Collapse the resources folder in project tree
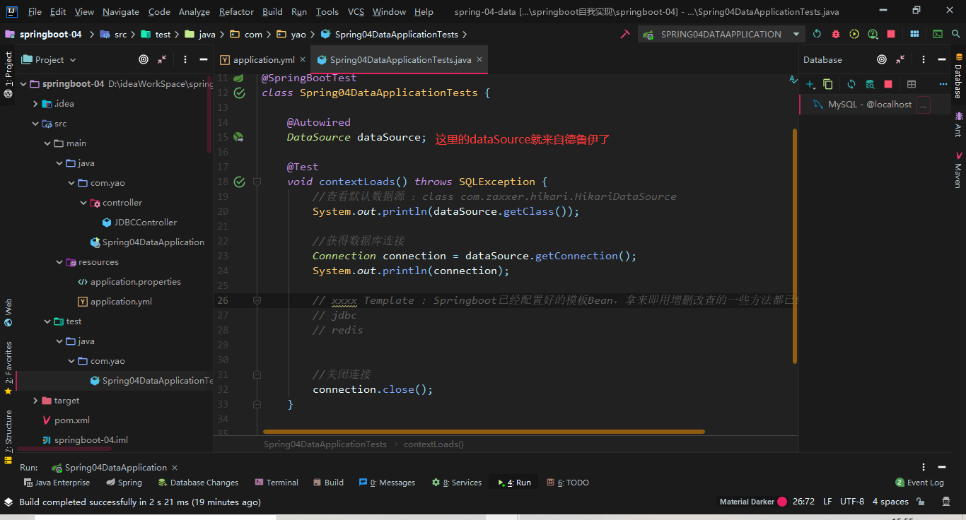The height and width of the screenshot is (520, 966). click(59, 262)
